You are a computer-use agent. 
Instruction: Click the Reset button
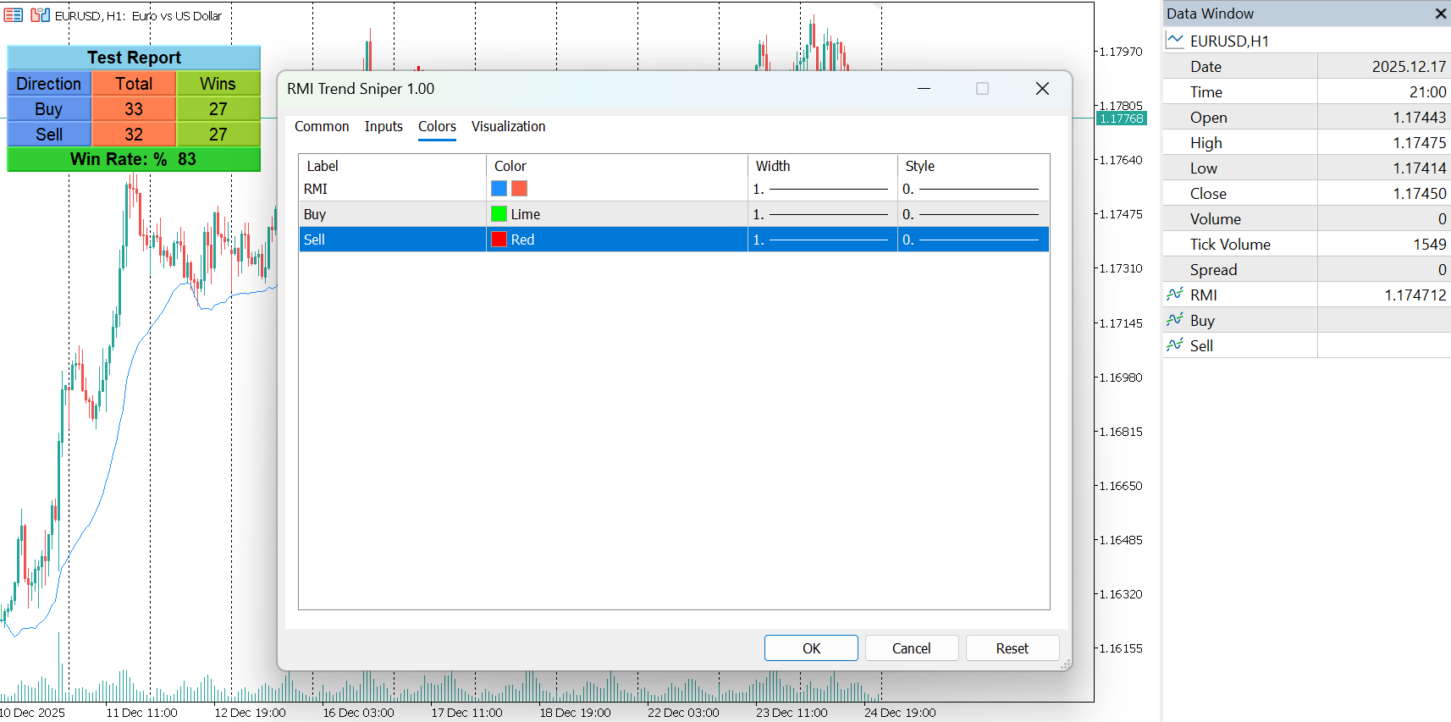[1012, 648]
